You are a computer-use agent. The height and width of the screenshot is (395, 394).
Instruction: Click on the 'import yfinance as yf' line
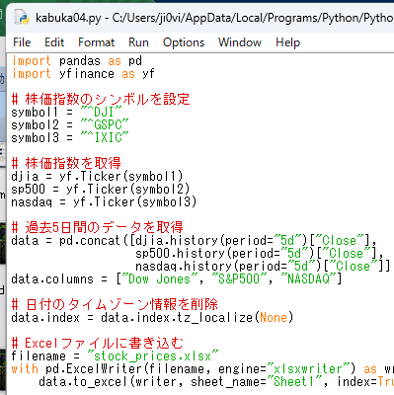coord(83,74)
